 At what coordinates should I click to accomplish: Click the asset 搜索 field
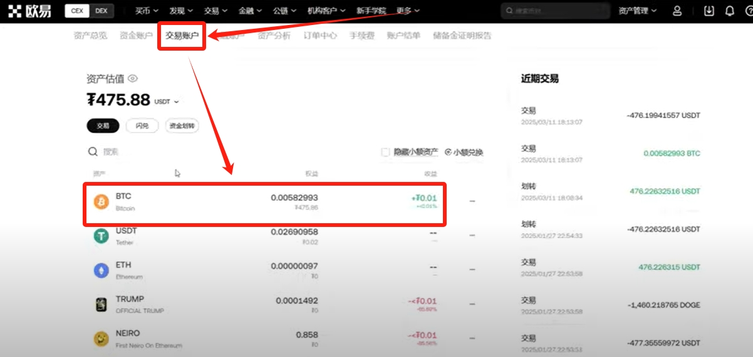(x=111, y=152)
